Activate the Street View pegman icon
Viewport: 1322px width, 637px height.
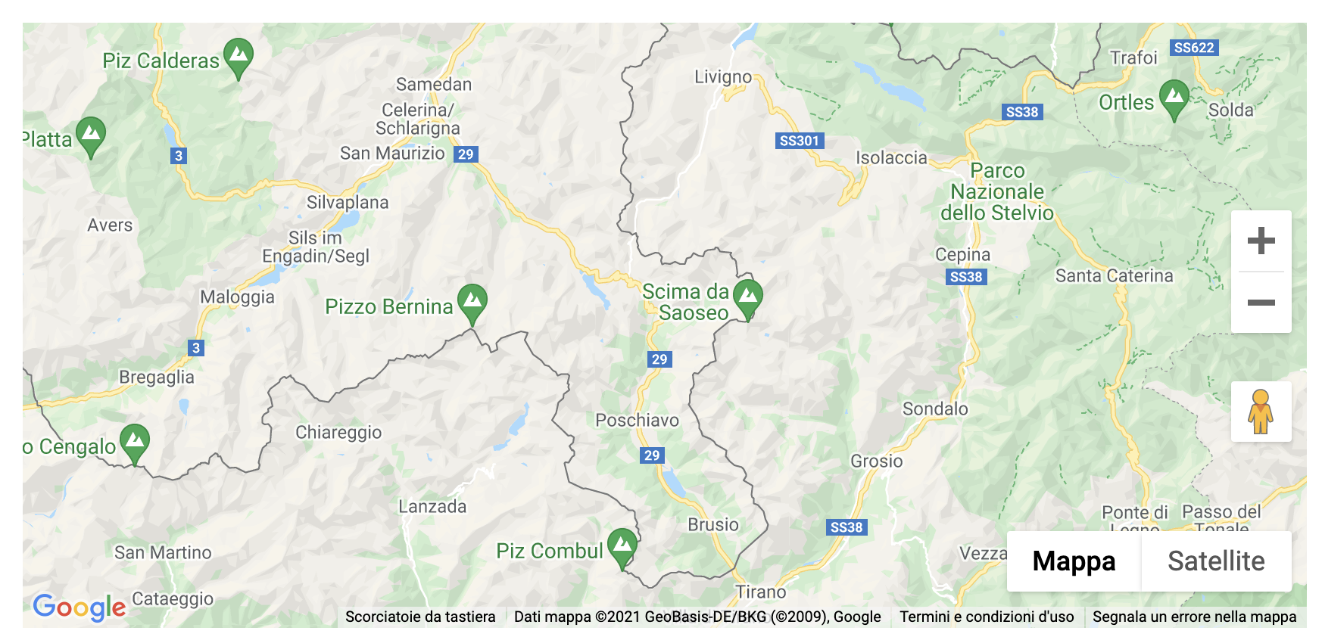pos(1261,412)
